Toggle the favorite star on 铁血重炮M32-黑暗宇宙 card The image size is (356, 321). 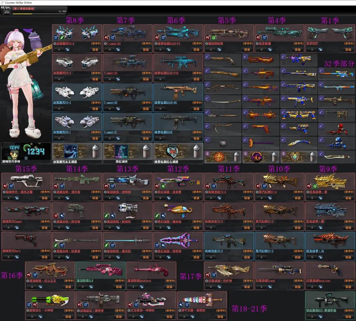pyautogui.click(x=312, y=316)
